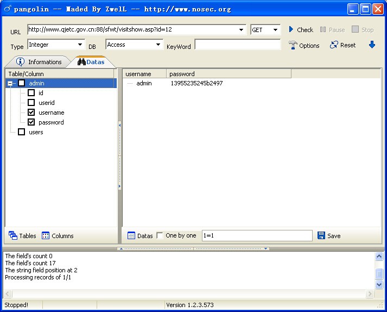387x312 pixels.
Task: Switch to the Informations tab
Action: pos(39,62)
